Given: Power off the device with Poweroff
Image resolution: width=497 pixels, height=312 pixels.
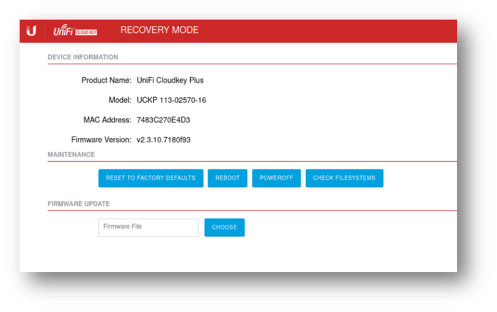Looking at the screenshot, I should click(276, 178).
